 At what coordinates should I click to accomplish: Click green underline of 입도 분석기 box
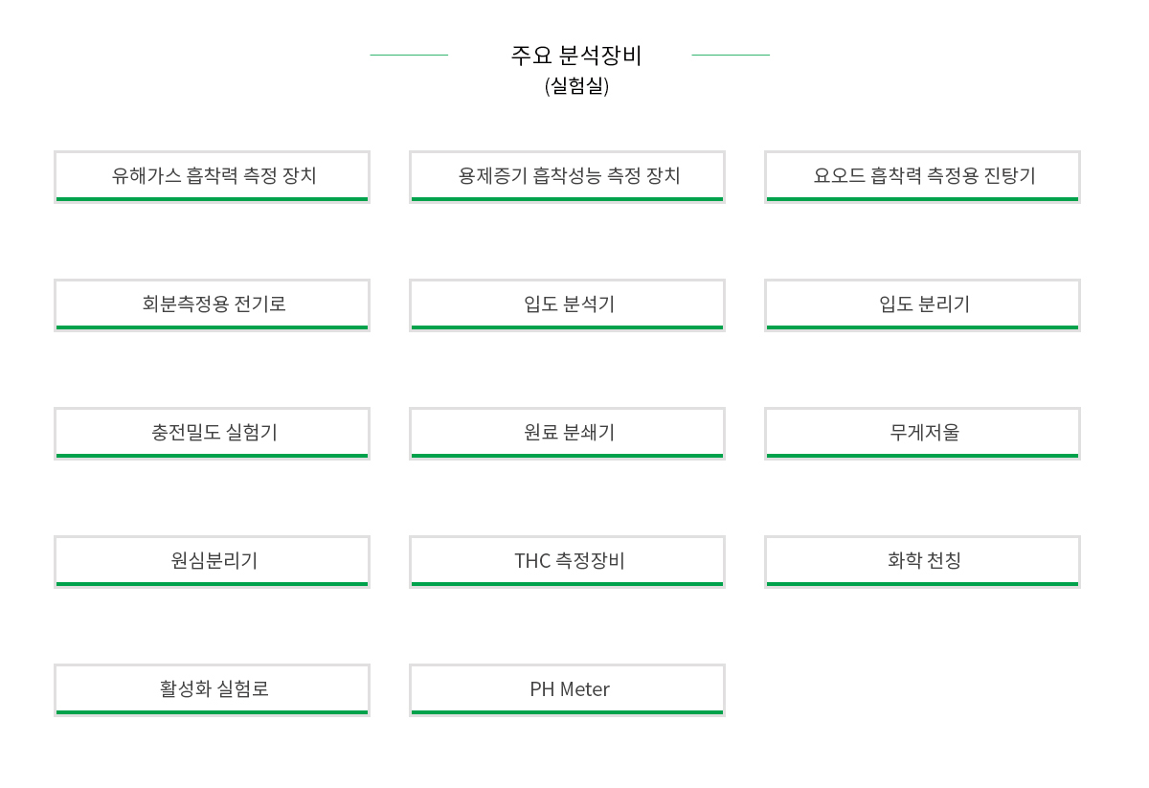click(567, 327)
